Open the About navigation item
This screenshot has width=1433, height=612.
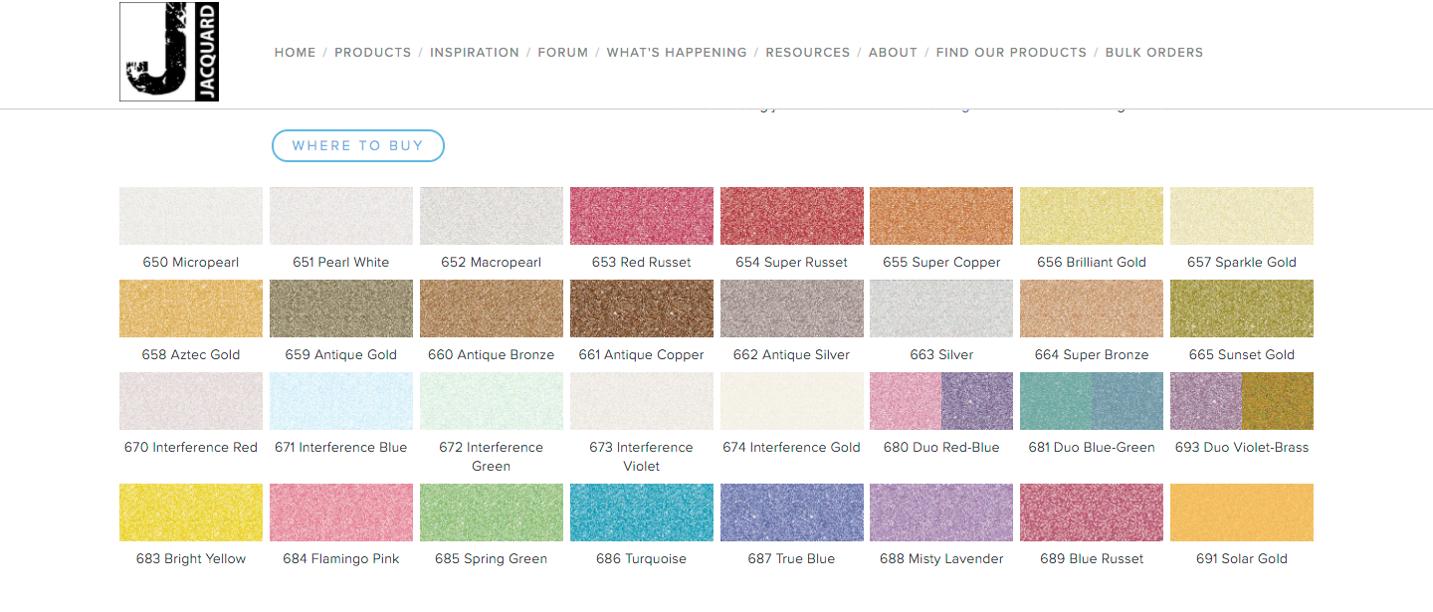coord(893,53)
